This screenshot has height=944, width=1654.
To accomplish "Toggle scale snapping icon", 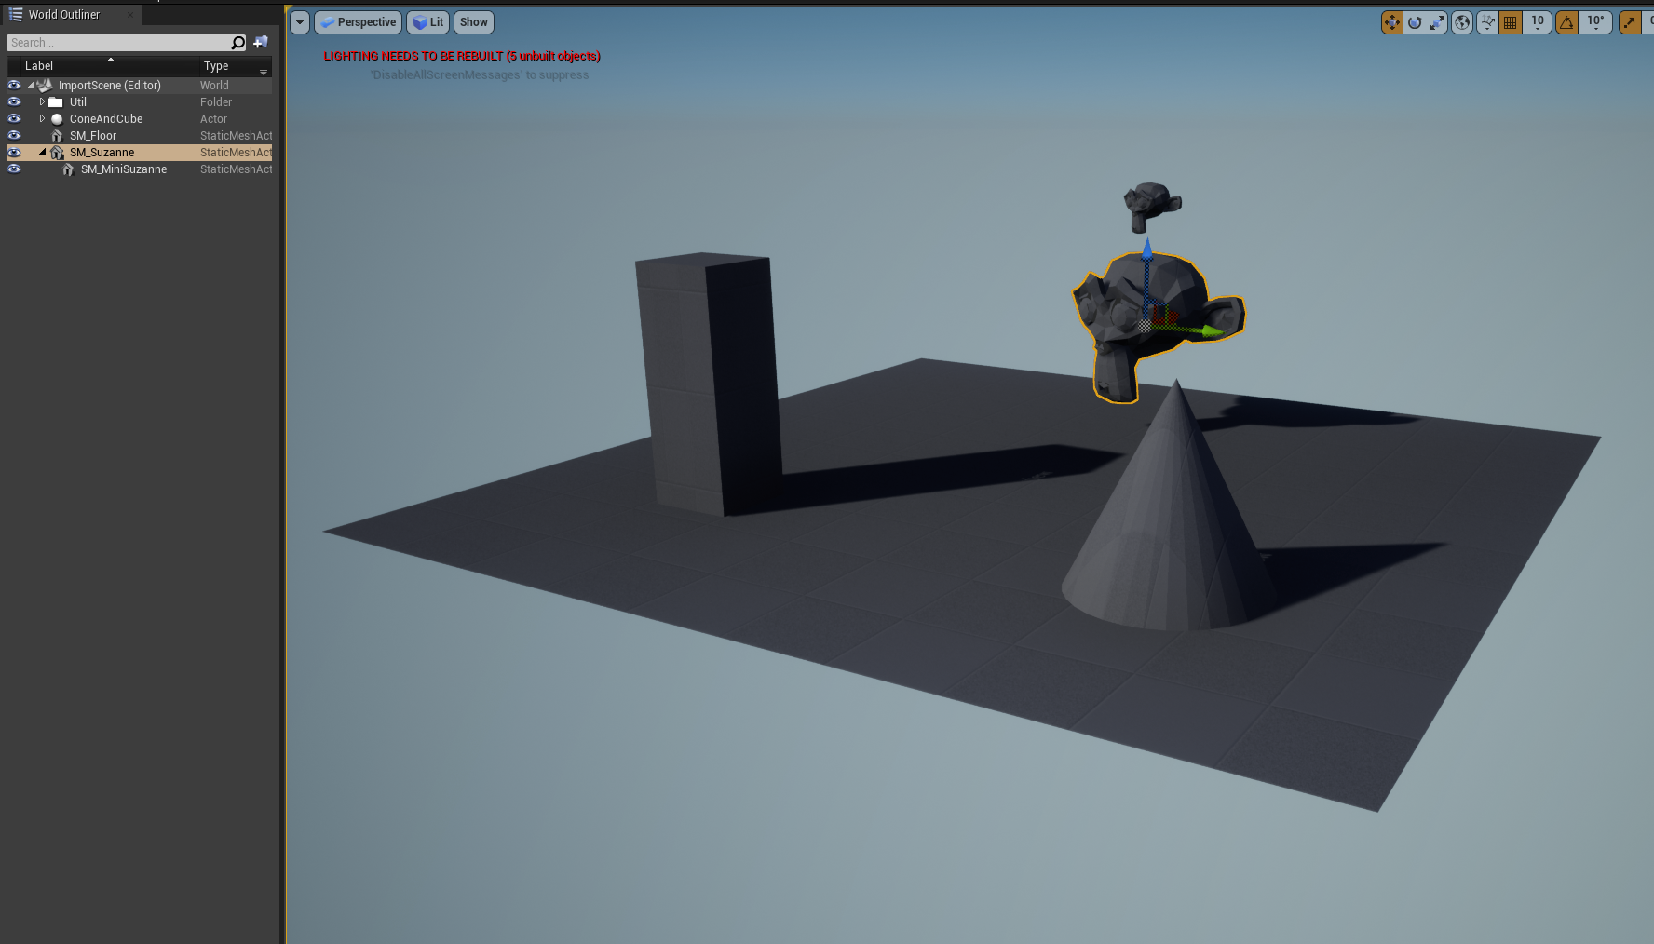I will click(x=1630, y=22).
